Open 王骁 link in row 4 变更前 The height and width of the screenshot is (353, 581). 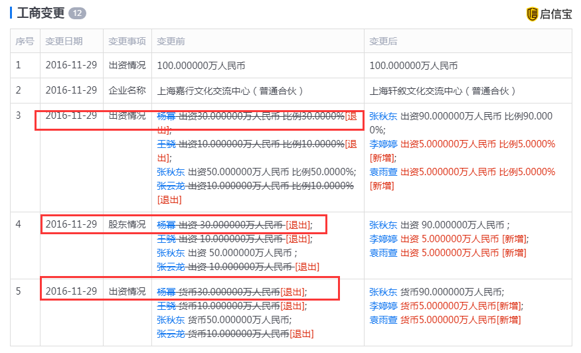[166, 240]
